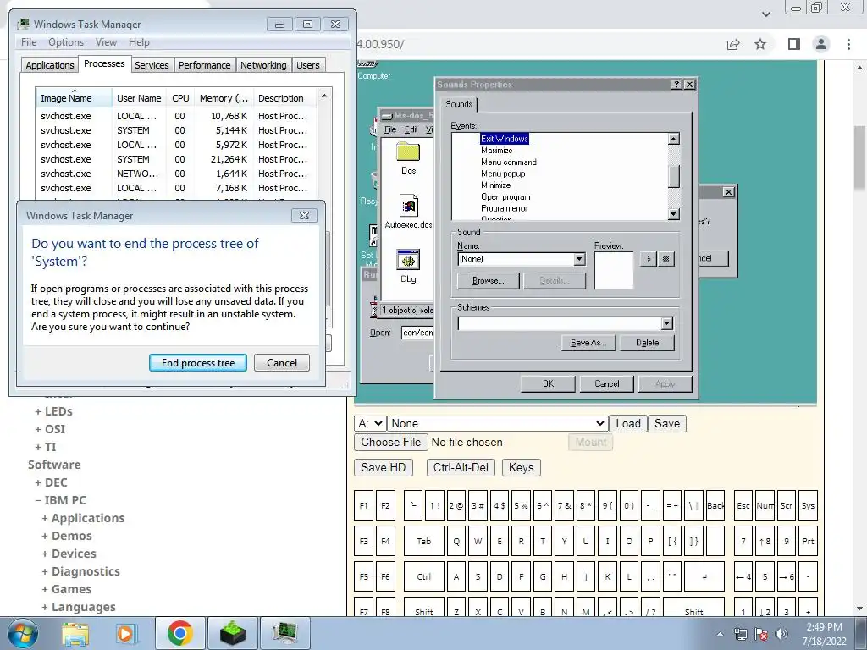The image size is (867, 650).
Task: Click the Events list scroll down arrow
Action: click(673, 214)
